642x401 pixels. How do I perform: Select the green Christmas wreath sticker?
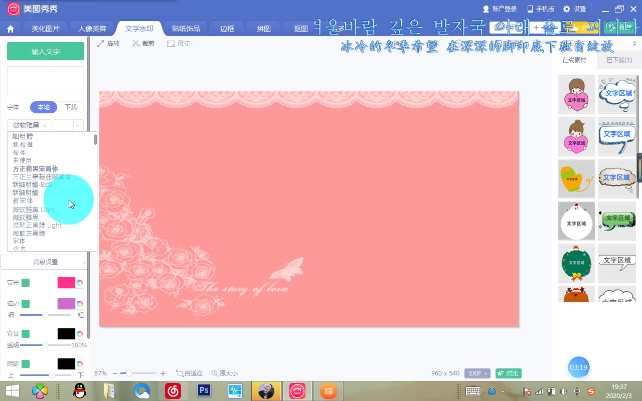pos(576,263)
